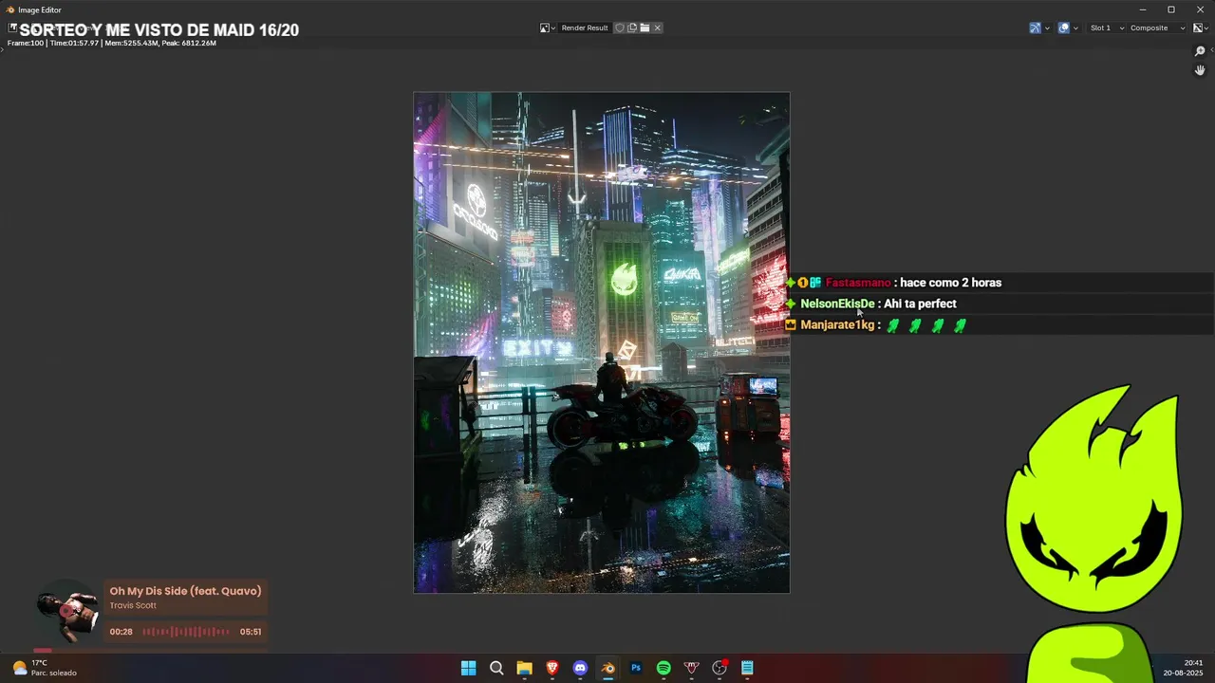
Task: Click the Blender logo in title bar
Action: click(10, 9)
